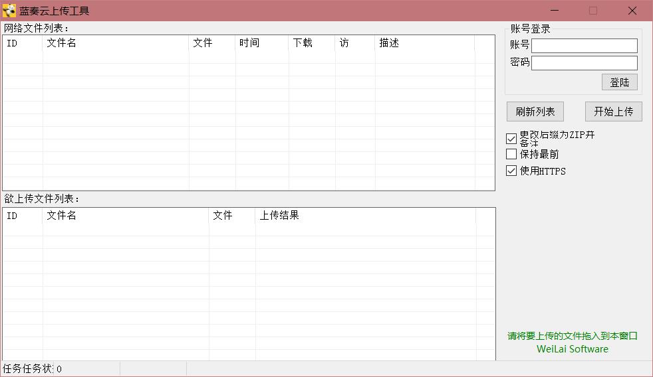Click the 开始上传 start upload button
Image resolution: width=653 pixels, height=377 pixels.
coord(613,112)
